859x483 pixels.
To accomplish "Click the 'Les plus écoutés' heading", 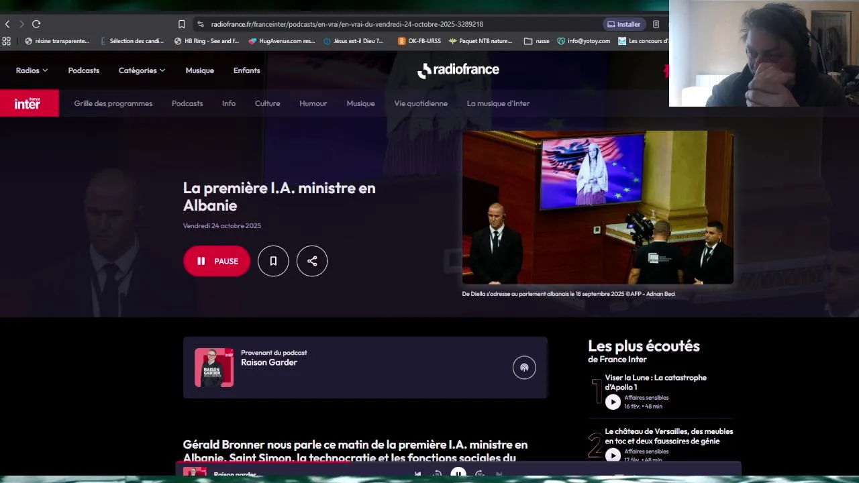I will (x=644, y=346).
